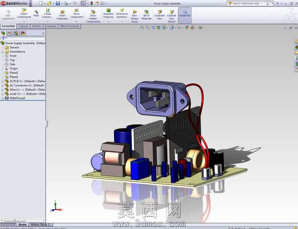Switch to the Evaluate tab

[x=50, y=26]
